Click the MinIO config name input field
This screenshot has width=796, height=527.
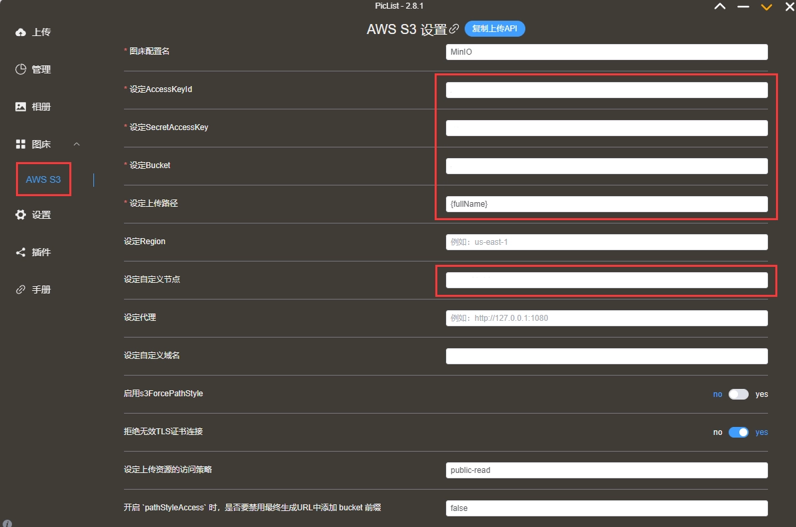point(606,51)
